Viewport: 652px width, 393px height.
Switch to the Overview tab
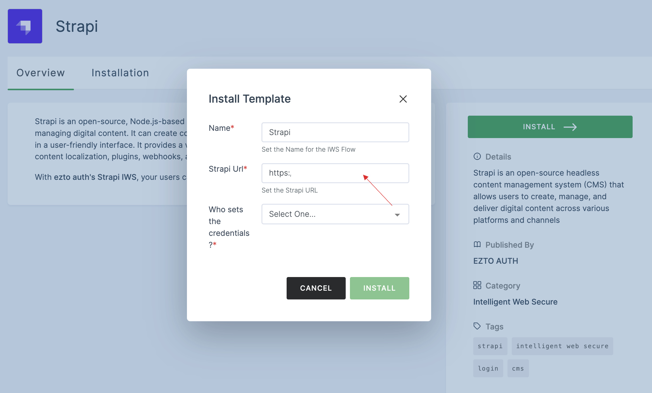(41, 73)
